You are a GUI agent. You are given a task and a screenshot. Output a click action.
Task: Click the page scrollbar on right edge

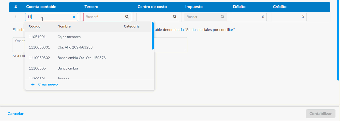click(x=338, y=40)
